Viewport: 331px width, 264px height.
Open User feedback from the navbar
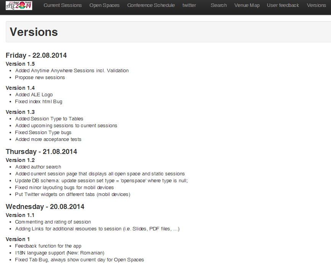click(283, 5)
